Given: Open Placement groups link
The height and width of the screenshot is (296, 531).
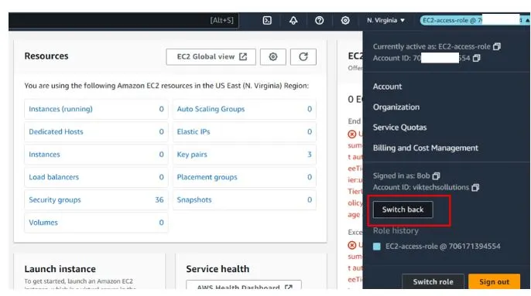Looking at the screenshot, I should coord(207,177).
